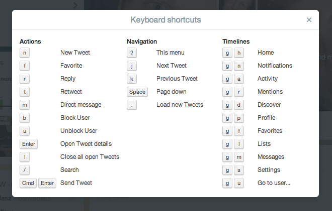332x211 pixels.
Task: Click the '?' key beside This menu
Action: point(132,53)
